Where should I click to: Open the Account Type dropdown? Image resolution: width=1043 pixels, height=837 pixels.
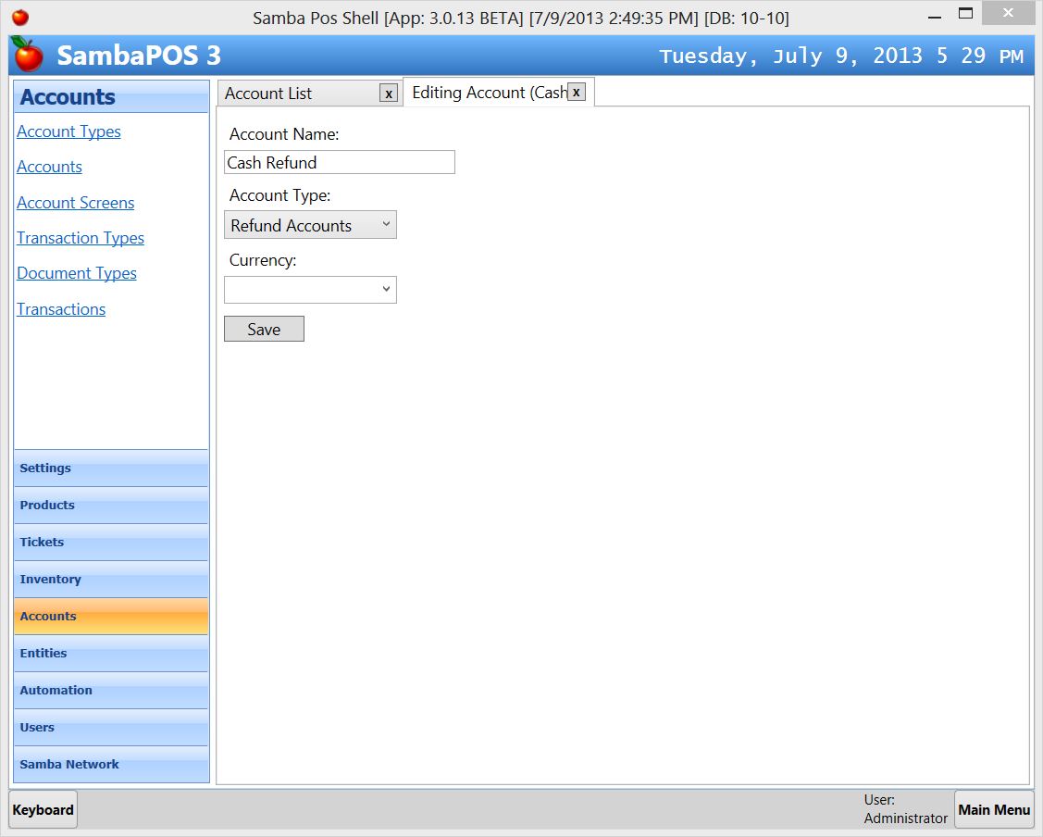tap(310, 225)
